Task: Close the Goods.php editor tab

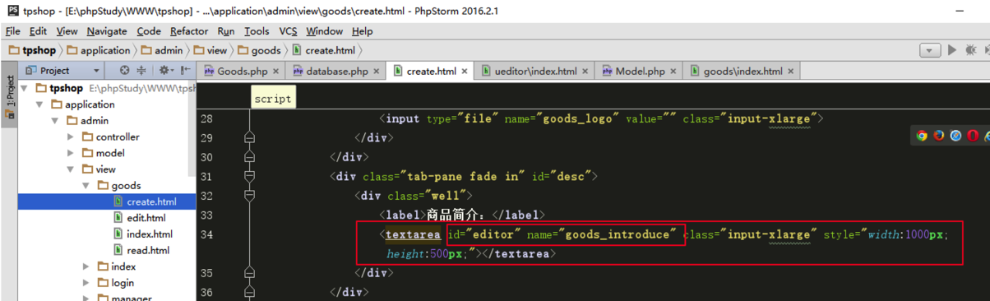Action: [275, 72]
